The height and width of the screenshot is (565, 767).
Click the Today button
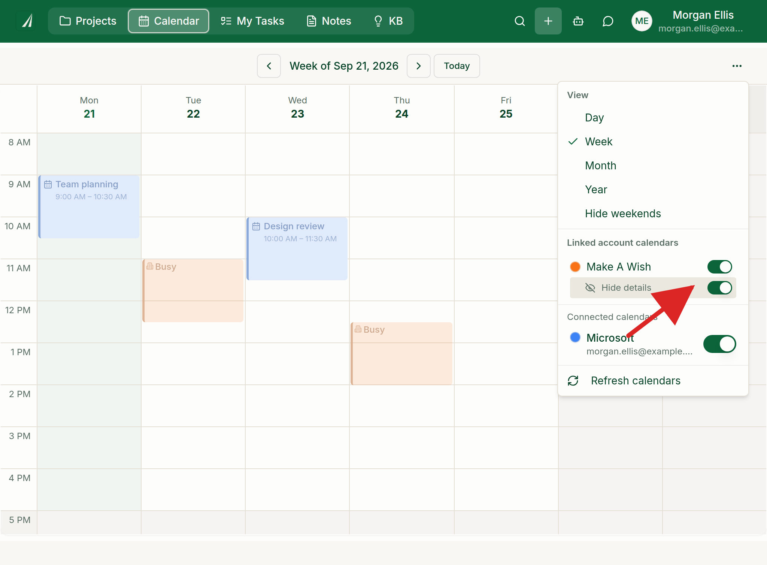pyautogui.click(x=457, y=66)
